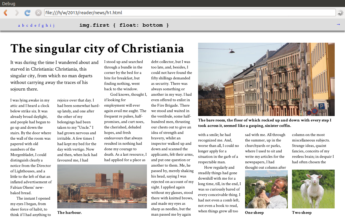Open link 'a' in navigation
Viewport: 345px width, 219px height.
click(x=19, y=25)
